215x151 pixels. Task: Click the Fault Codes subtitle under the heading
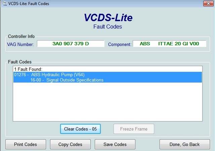click(x=107, y=27)
